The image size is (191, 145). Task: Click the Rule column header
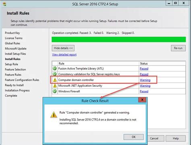[x=98, y=63]
